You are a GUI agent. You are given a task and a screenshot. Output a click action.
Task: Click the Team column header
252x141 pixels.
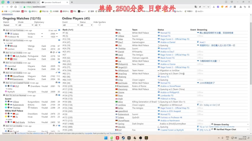tap(135, 30)
